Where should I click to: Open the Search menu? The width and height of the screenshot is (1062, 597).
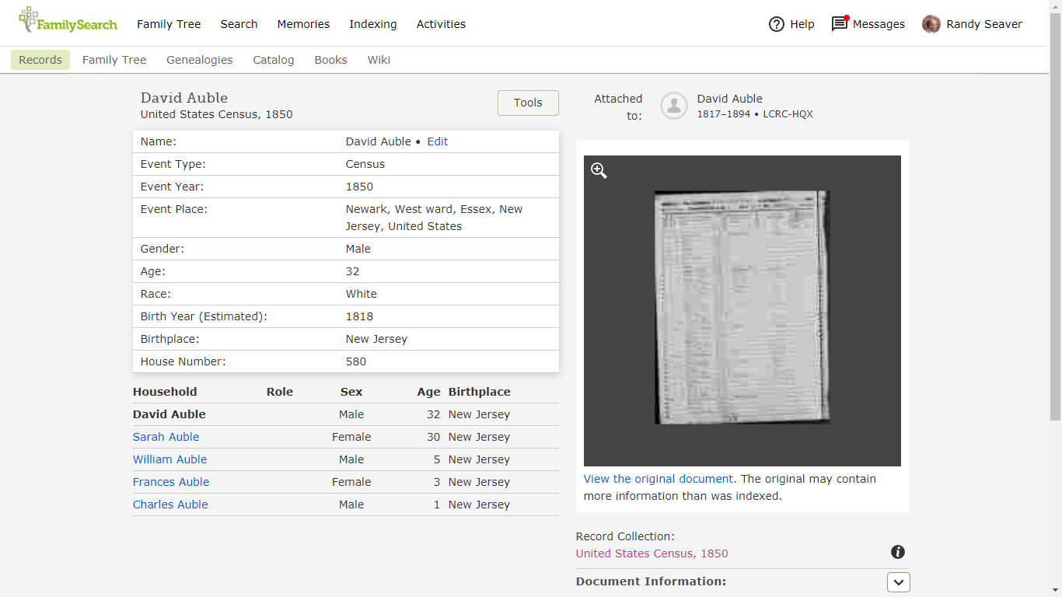tap(239, 24)
